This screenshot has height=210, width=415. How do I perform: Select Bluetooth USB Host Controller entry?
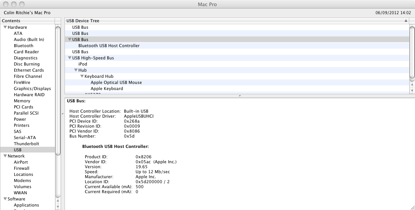pos(109,46)
